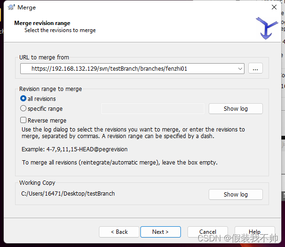Click the 'Select the revisions to merge' subtitle
This screenshot has width=285, height=247.
[x=60, y=30]
